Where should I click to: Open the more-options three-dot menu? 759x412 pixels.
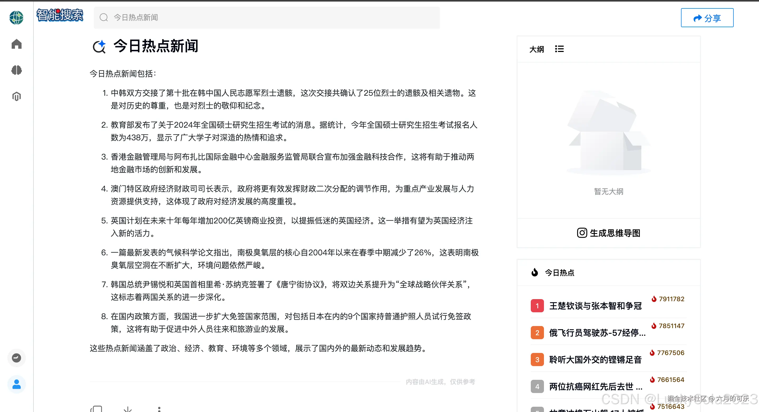tap(159, 409)
